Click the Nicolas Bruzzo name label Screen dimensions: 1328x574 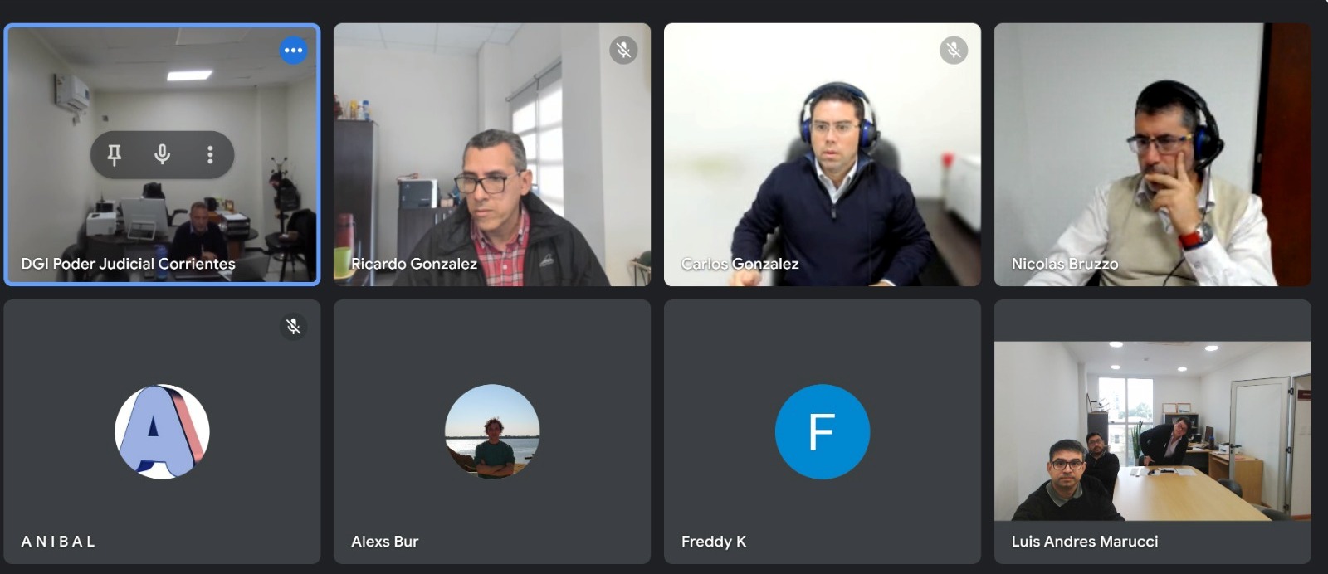pyautogui.click(x=1065, y=264)
